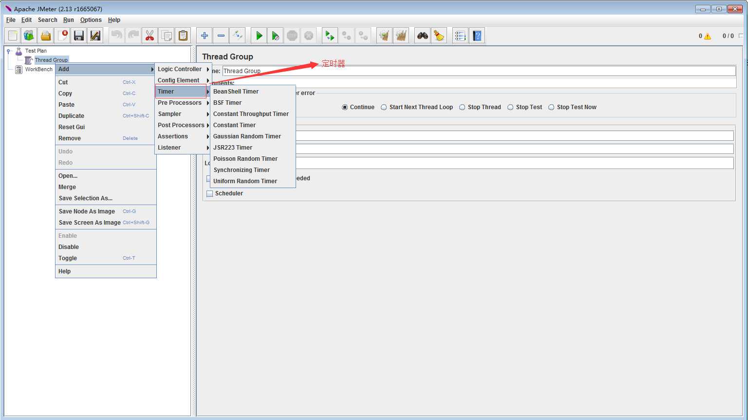Click the Paste clipboard toolbar icon
Screen dimensions: 748x420
pyautogui.click(x=183, y=36)
